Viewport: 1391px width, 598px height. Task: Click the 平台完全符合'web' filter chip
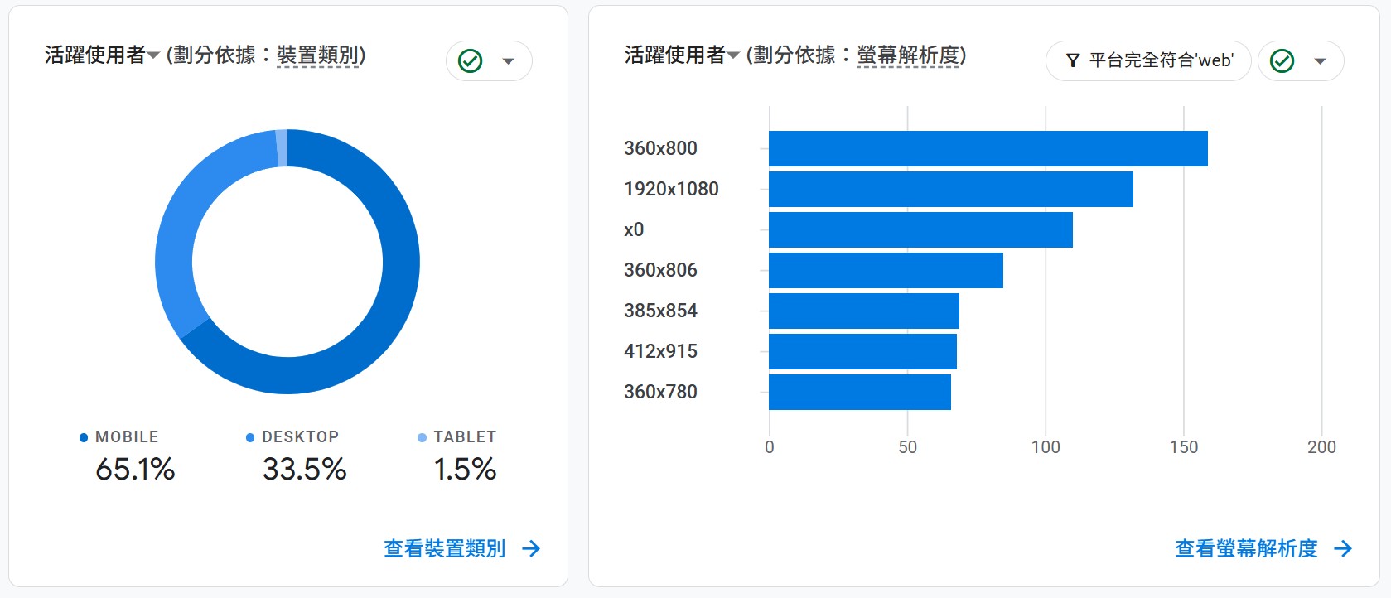tap(1148, 60)
